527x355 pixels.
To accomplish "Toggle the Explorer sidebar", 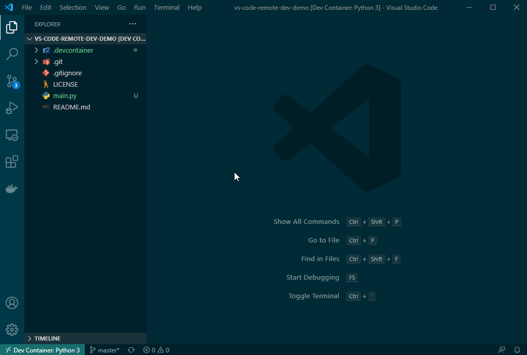I will point(12,27).
